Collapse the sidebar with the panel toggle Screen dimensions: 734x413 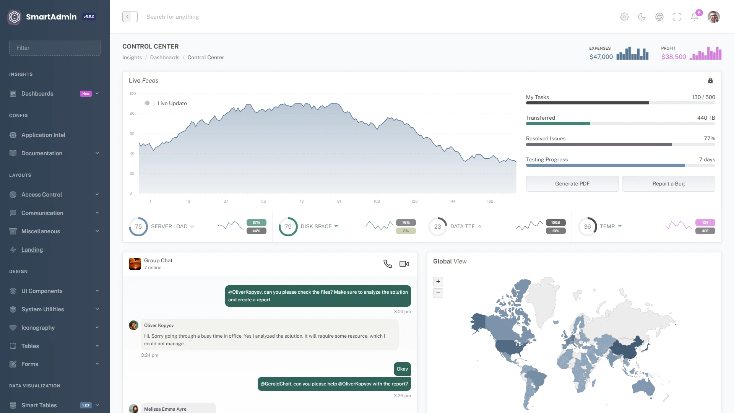coord(130,17)
